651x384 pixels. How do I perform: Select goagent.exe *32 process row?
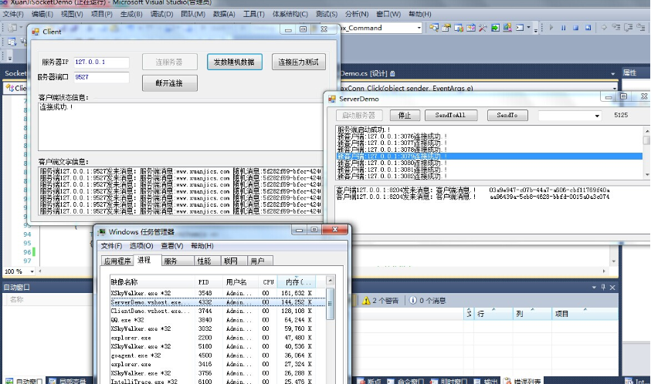coord(218,355)
